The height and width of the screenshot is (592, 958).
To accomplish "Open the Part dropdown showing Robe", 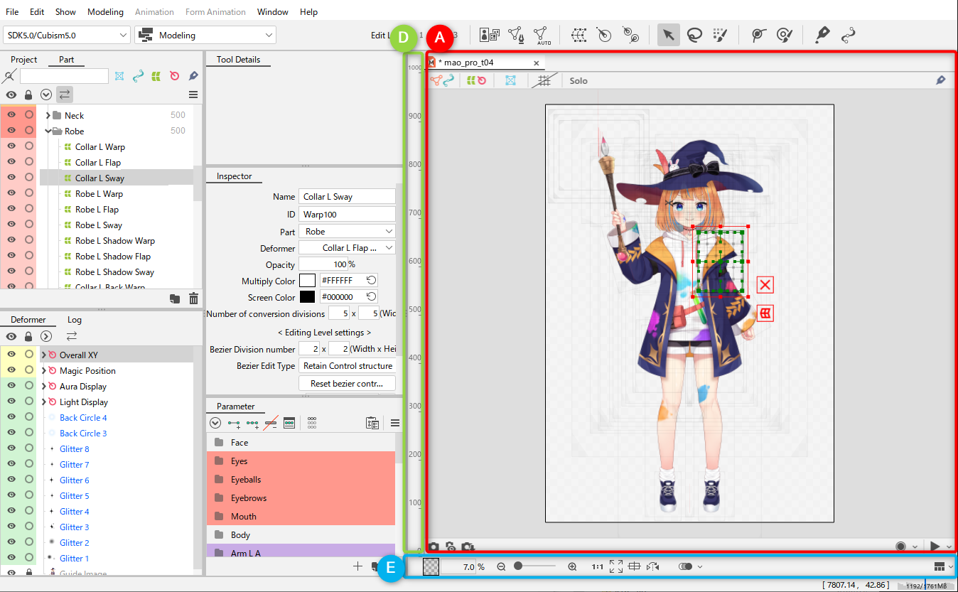I will point(347,232).
